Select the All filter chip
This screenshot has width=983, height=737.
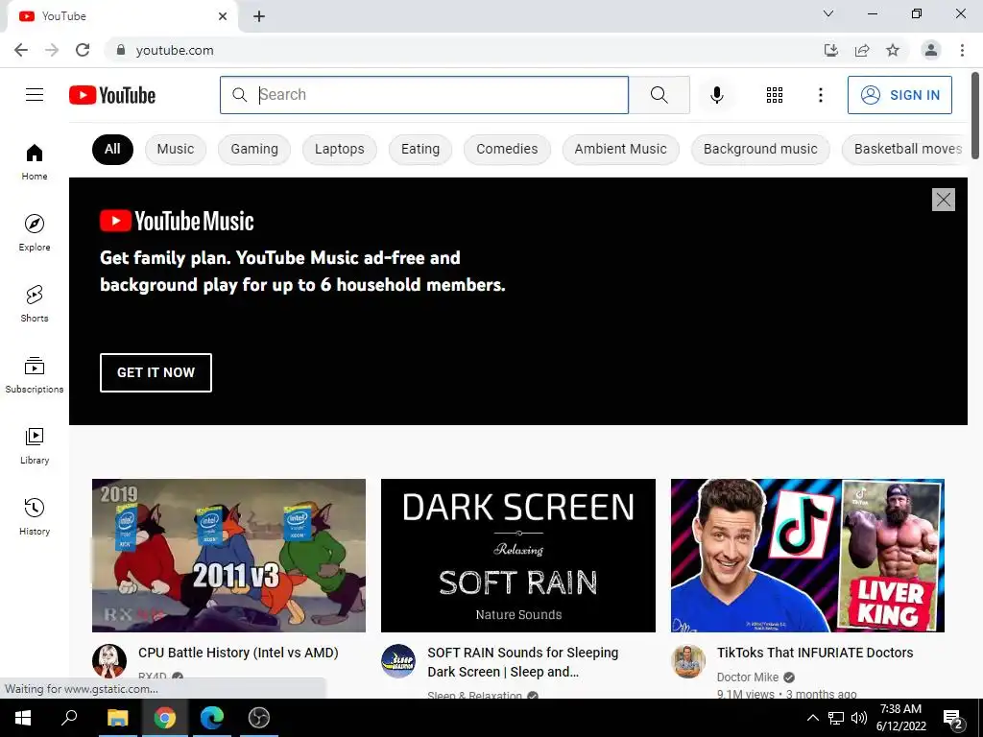(112, 149)
